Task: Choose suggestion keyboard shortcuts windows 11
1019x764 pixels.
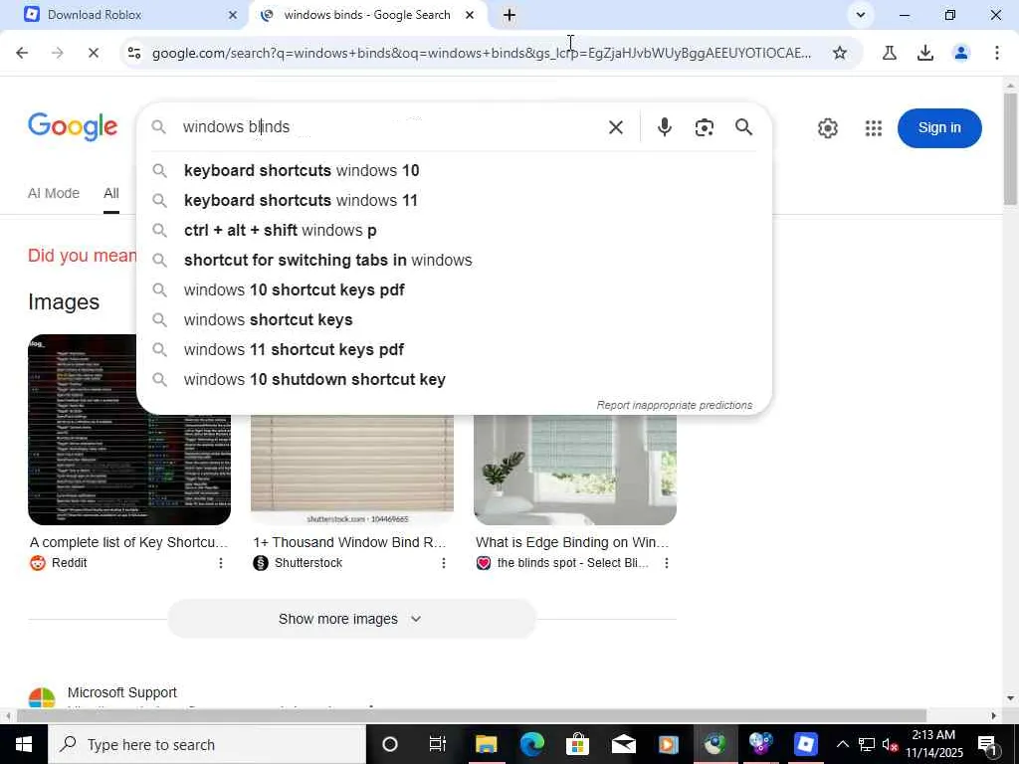Action: coord(454,200)
